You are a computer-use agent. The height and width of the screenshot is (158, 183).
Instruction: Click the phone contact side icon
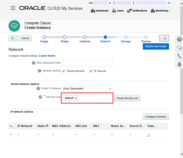(179, 56)
